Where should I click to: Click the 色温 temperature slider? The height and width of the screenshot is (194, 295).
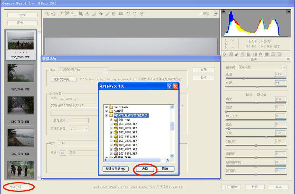pos(256,78)
